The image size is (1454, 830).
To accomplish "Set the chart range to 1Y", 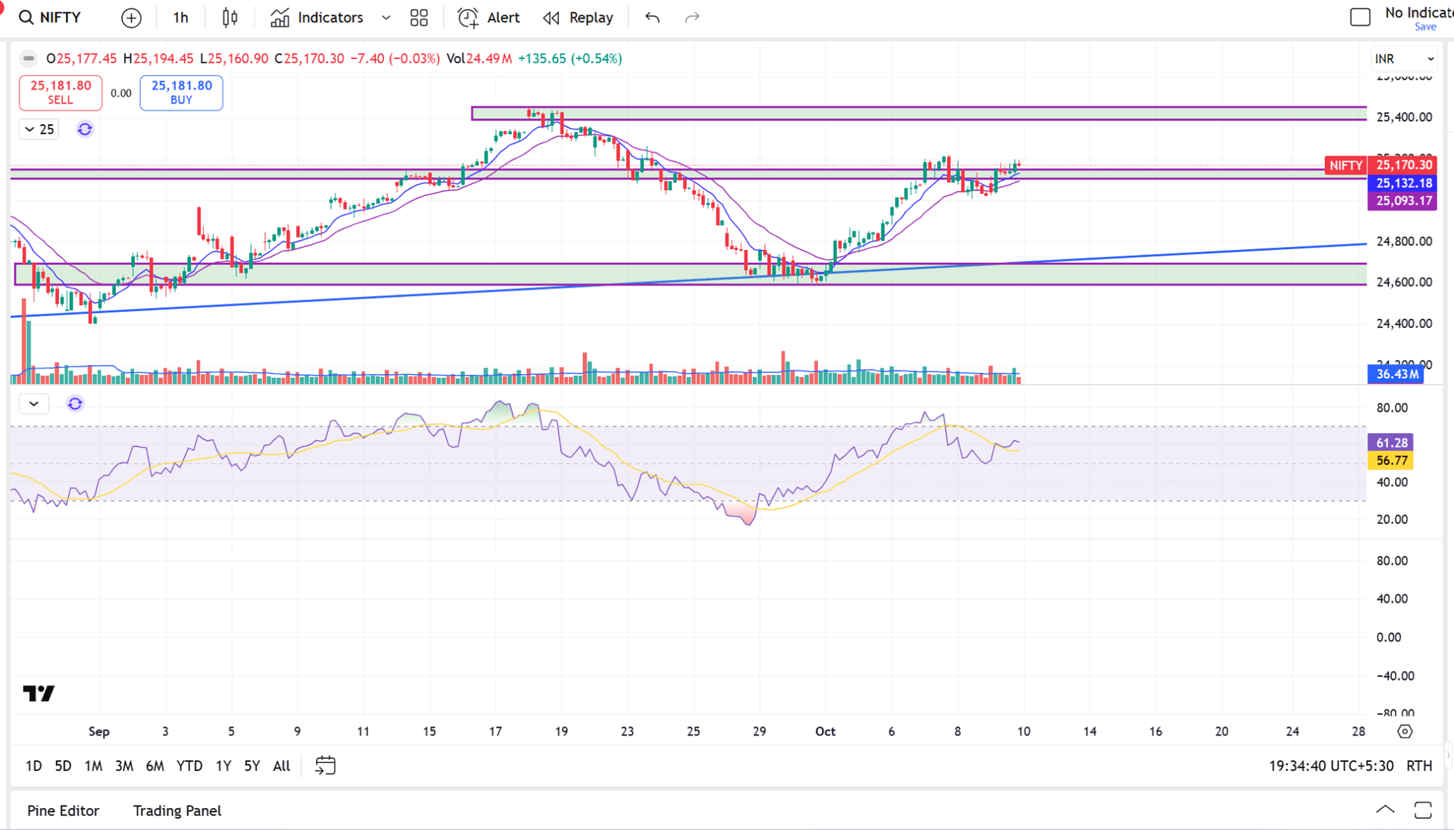I will pos(223,766).
